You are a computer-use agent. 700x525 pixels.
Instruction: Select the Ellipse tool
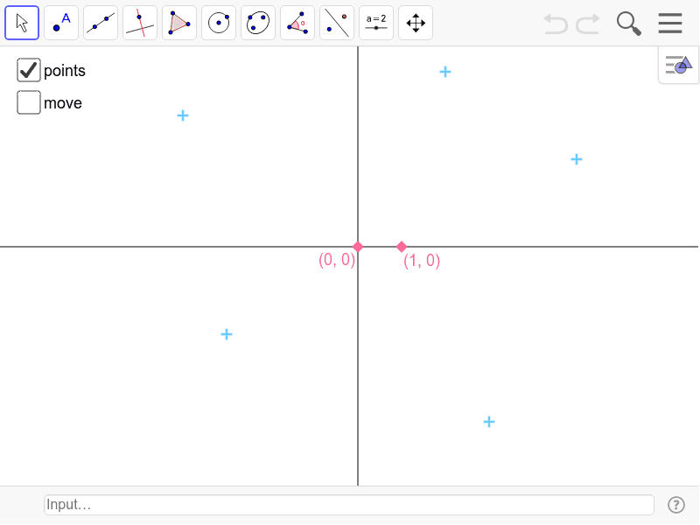tap(258, 23)
